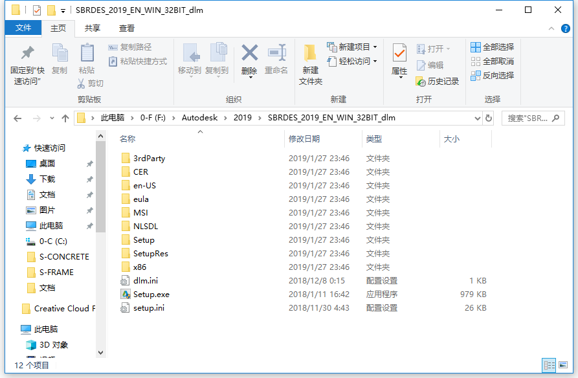Click 全部取消 select none
578x378 pixels.
point(492,61)
